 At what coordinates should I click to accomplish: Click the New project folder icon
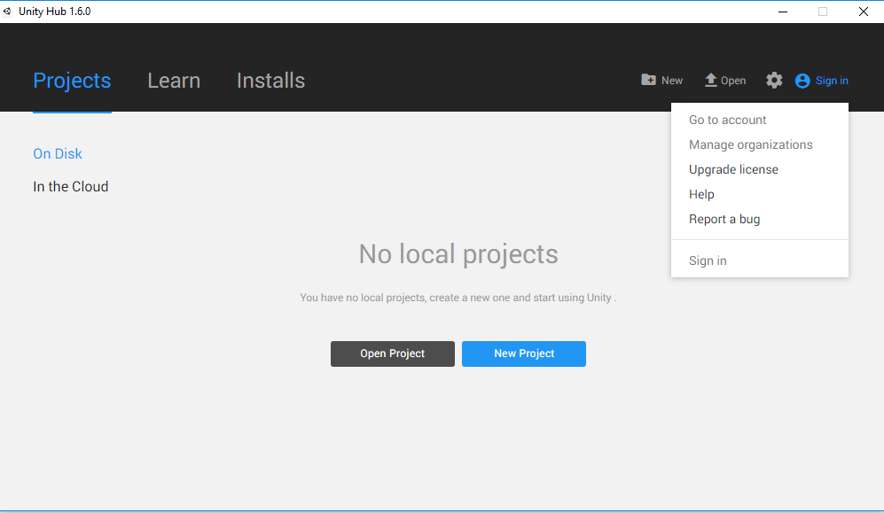click(x=648, y=80)
